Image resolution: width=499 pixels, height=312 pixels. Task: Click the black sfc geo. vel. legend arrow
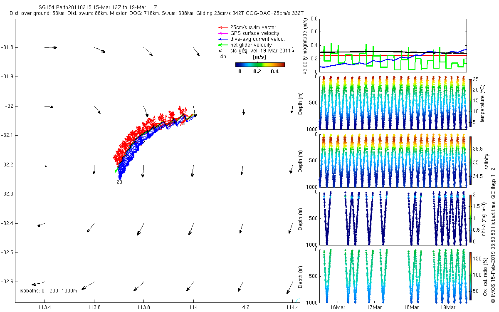click(223, 51)
